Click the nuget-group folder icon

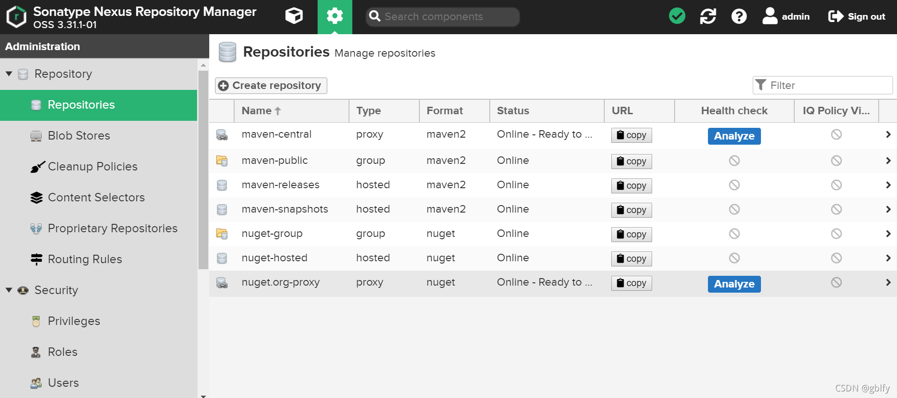(222, 234)
